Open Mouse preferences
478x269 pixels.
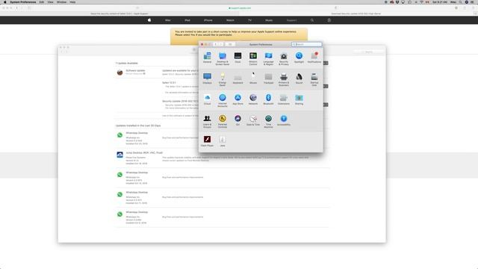point(253,78)
